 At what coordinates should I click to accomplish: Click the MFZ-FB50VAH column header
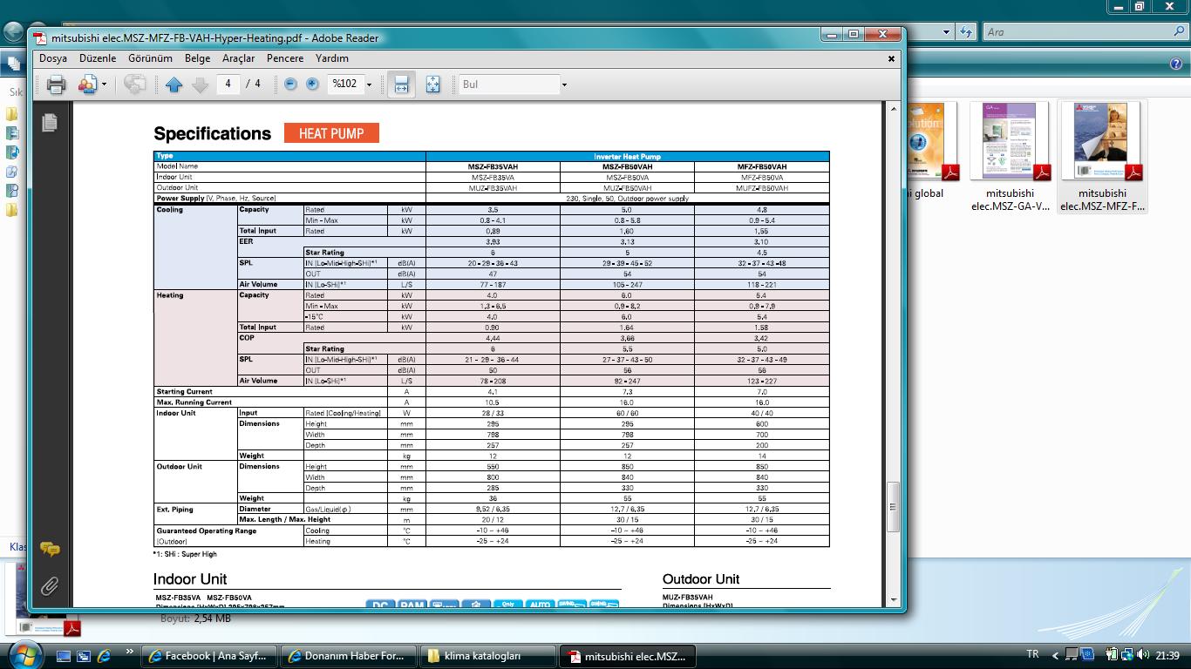(762, 166)
